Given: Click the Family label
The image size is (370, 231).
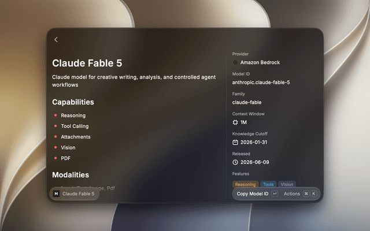Looking at the screenshot, I should [239, 94].
